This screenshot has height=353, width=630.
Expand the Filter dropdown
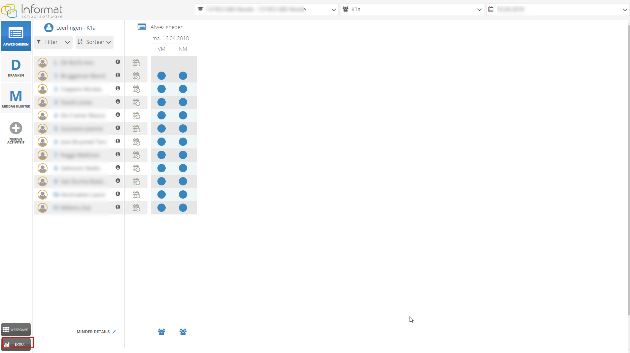pos(53,42)
